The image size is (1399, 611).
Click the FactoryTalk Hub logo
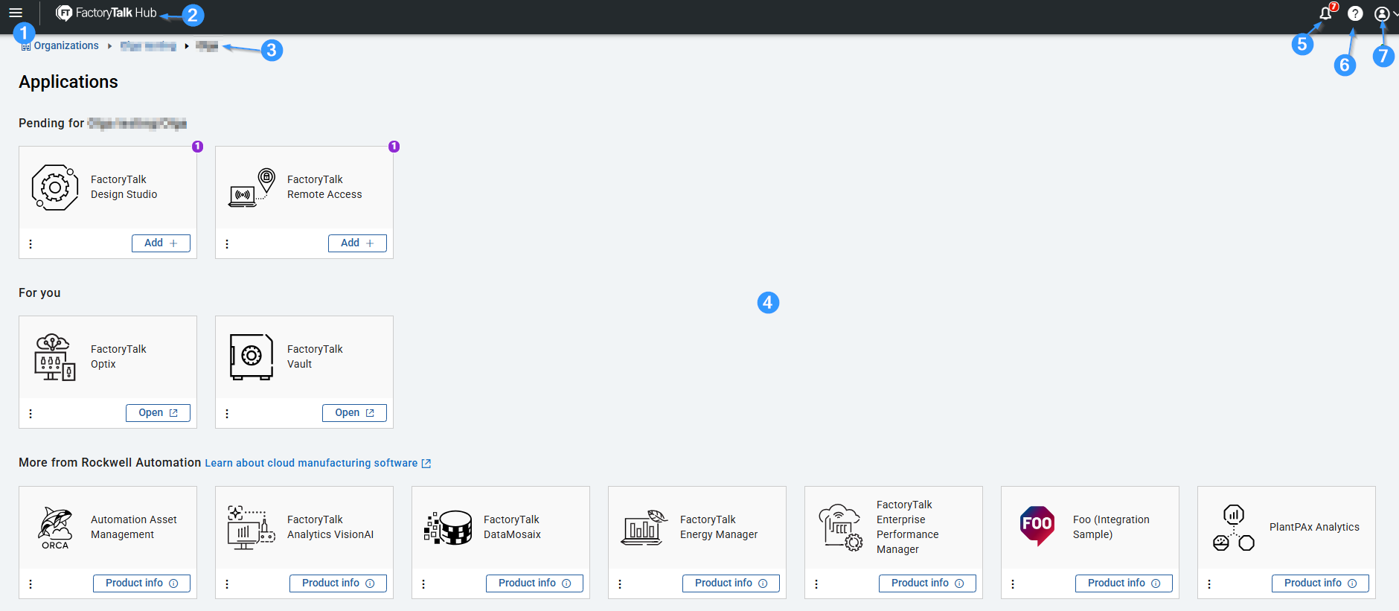click(x=106, y=13)
